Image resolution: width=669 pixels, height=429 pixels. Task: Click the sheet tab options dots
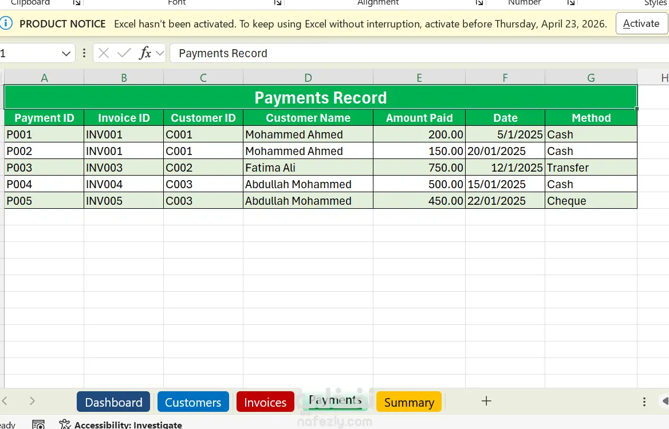click(x=644, y=402)
